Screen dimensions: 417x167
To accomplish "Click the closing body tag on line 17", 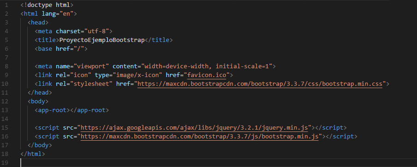I will point(40,145).
